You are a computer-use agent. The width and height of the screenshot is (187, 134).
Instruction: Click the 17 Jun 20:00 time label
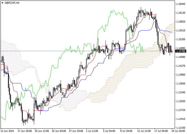click(25, 131)
